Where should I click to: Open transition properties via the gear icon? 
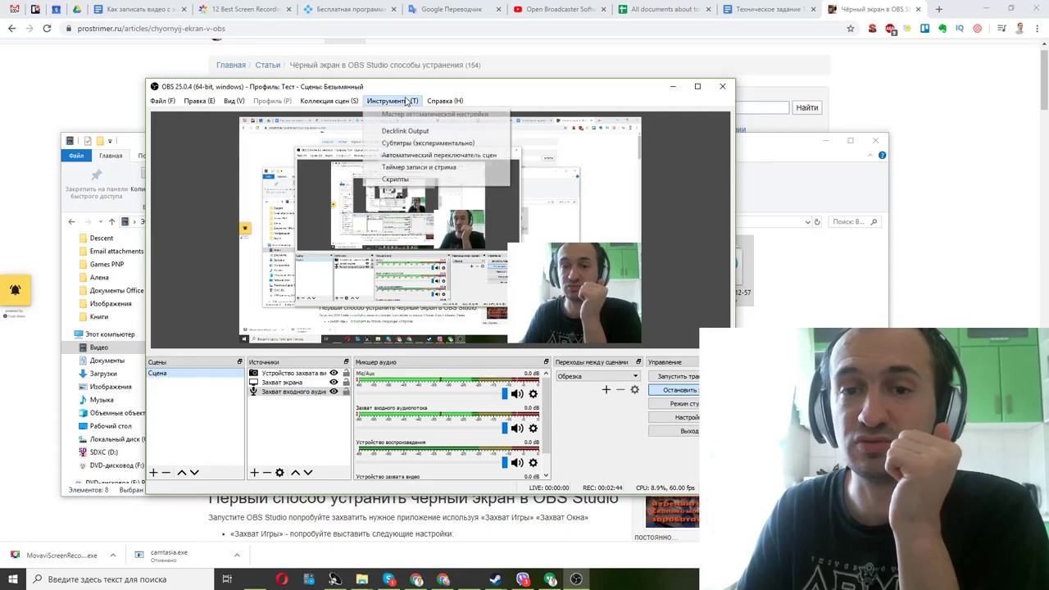pyautogui.click(x=634, y=390)
